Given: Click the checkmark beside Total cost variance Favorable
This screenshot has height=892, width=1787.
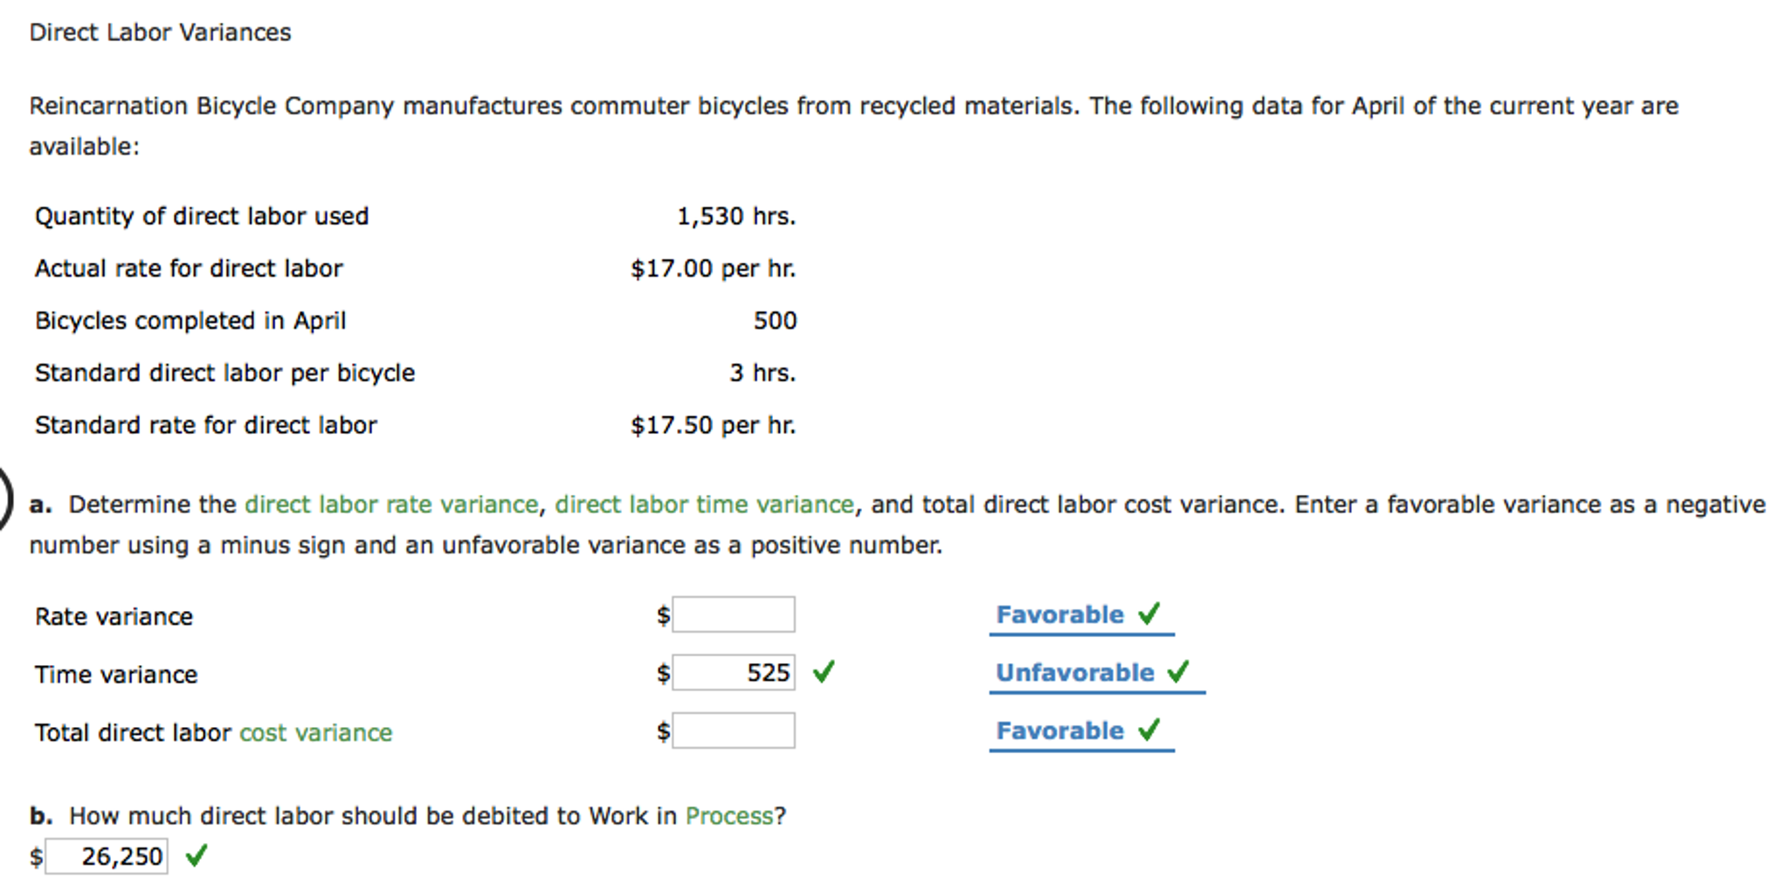Looking at the screenshot, I should point(1149,730).
